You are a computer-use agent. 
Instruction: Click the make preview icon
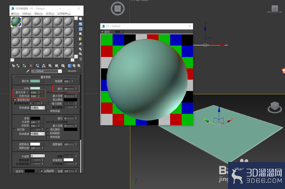click(x=81, y=44)
